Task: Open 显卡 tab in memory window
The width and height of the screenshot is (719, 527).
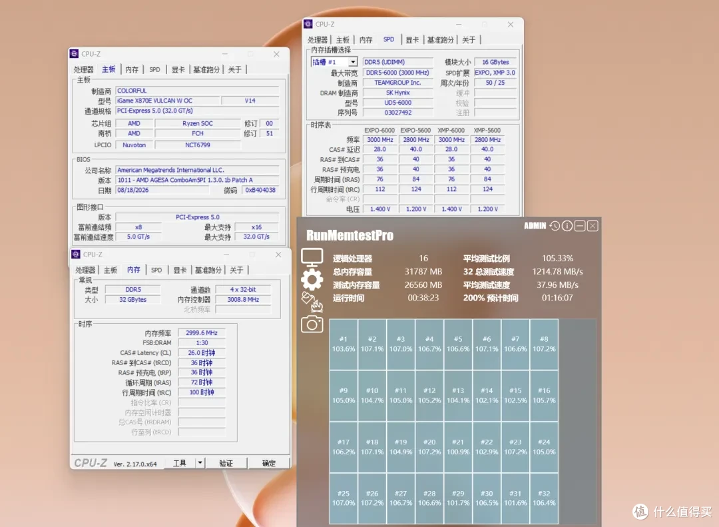Action: coord(180,270)
